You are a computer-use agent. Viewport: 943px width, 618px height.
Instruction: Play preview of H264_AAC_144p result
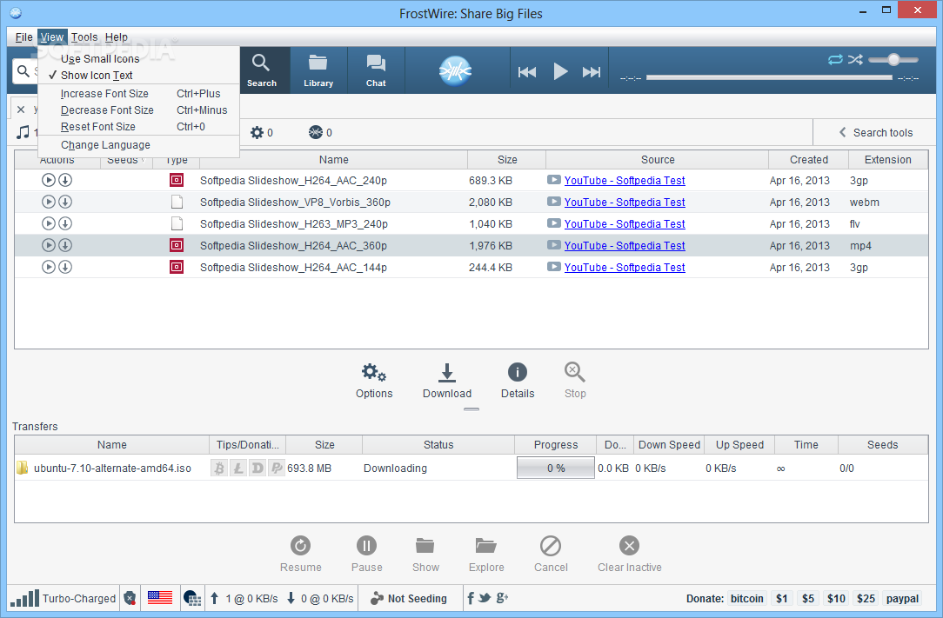click(x=49, y=266)
